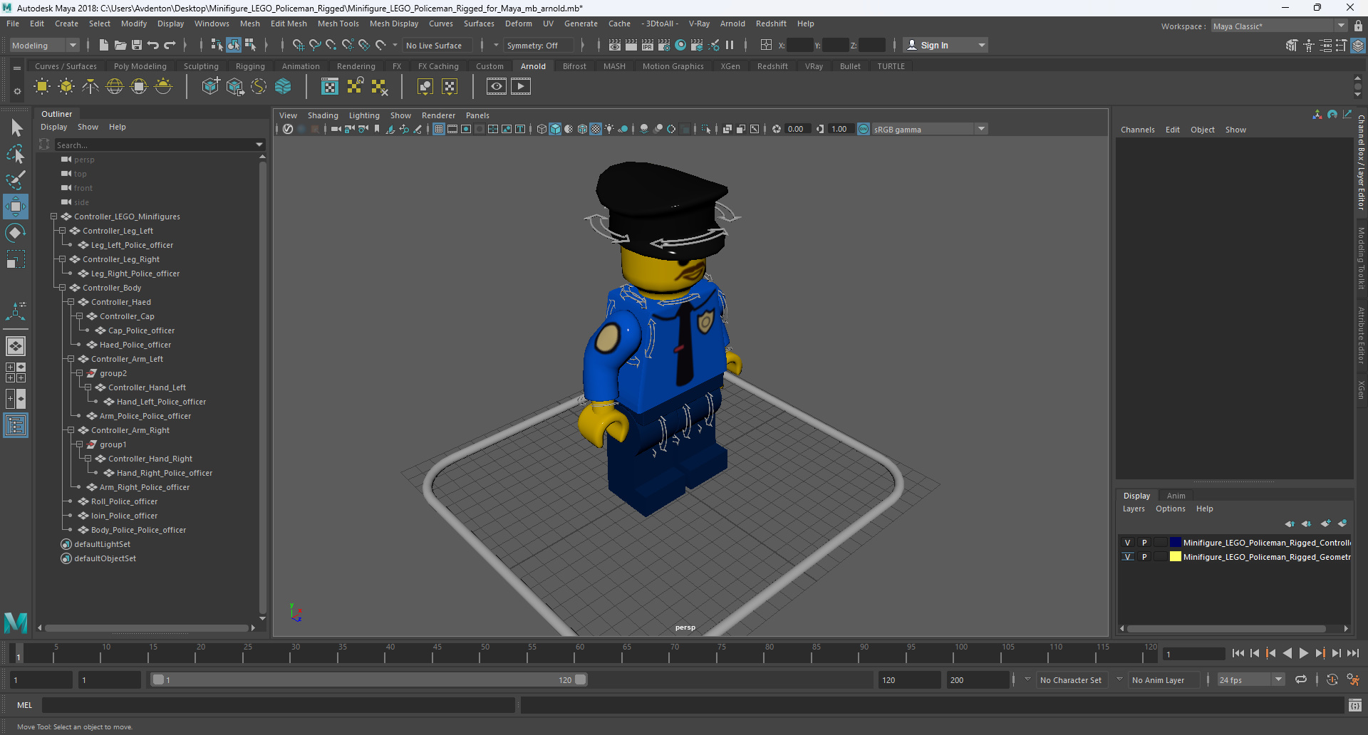Toggle the viewport grid display
This screenshot has width=1368, height=735.
point(439,129)
